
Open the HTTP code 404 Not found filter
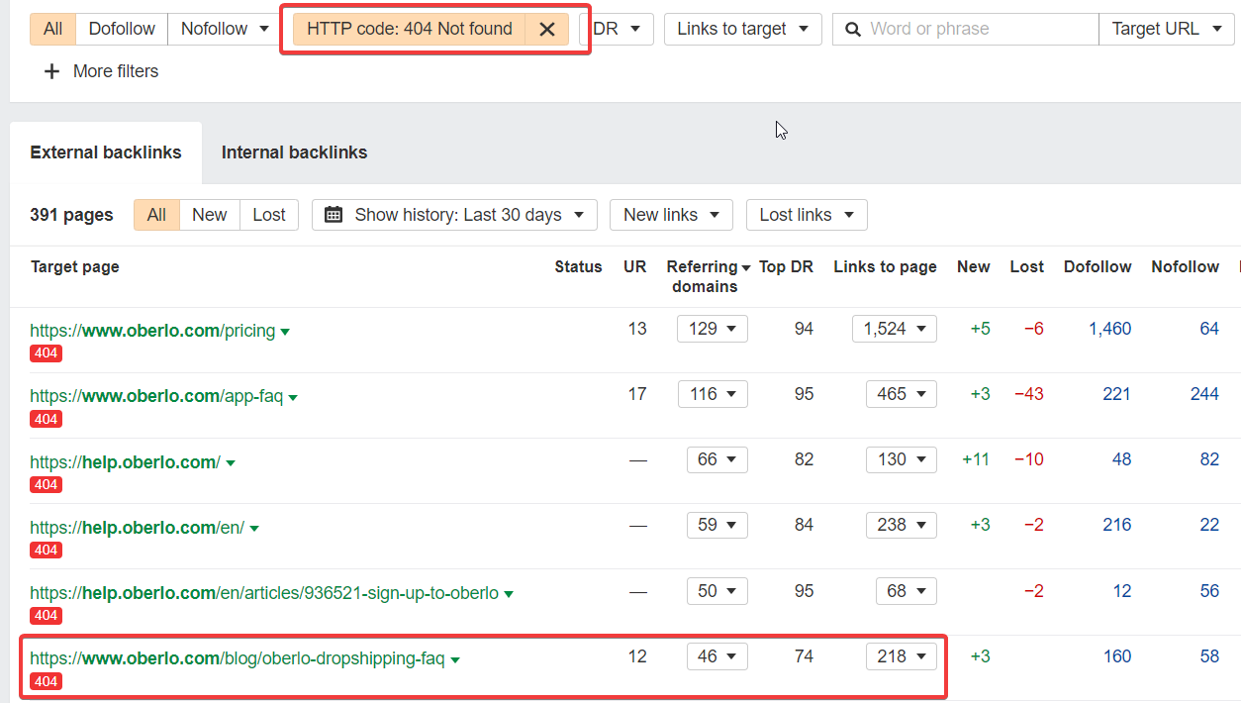click(x=410, y=29)
